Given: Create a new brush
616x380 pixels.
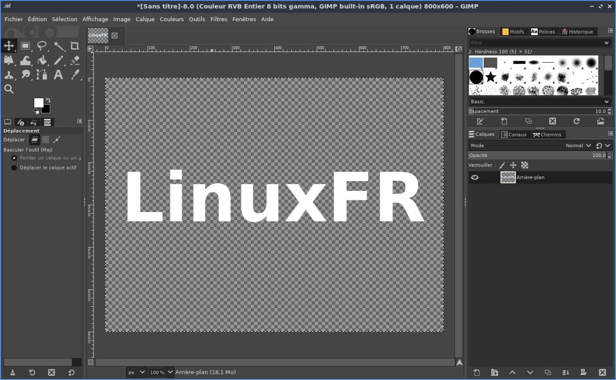Looking at the screenshot, I should [x=504, y=121].
